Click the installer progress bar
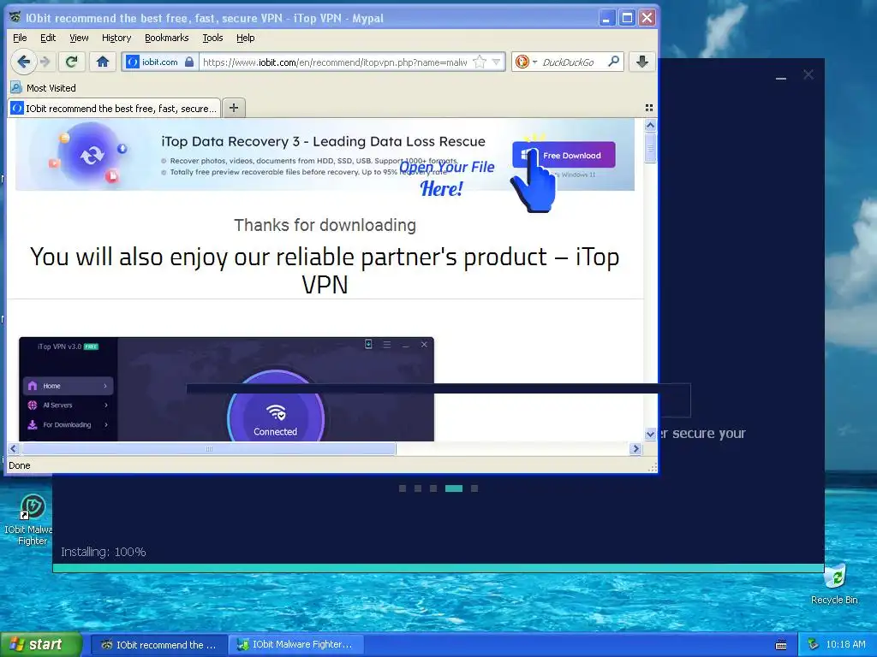Screen dimensions: 877x657 pos(438,568)
